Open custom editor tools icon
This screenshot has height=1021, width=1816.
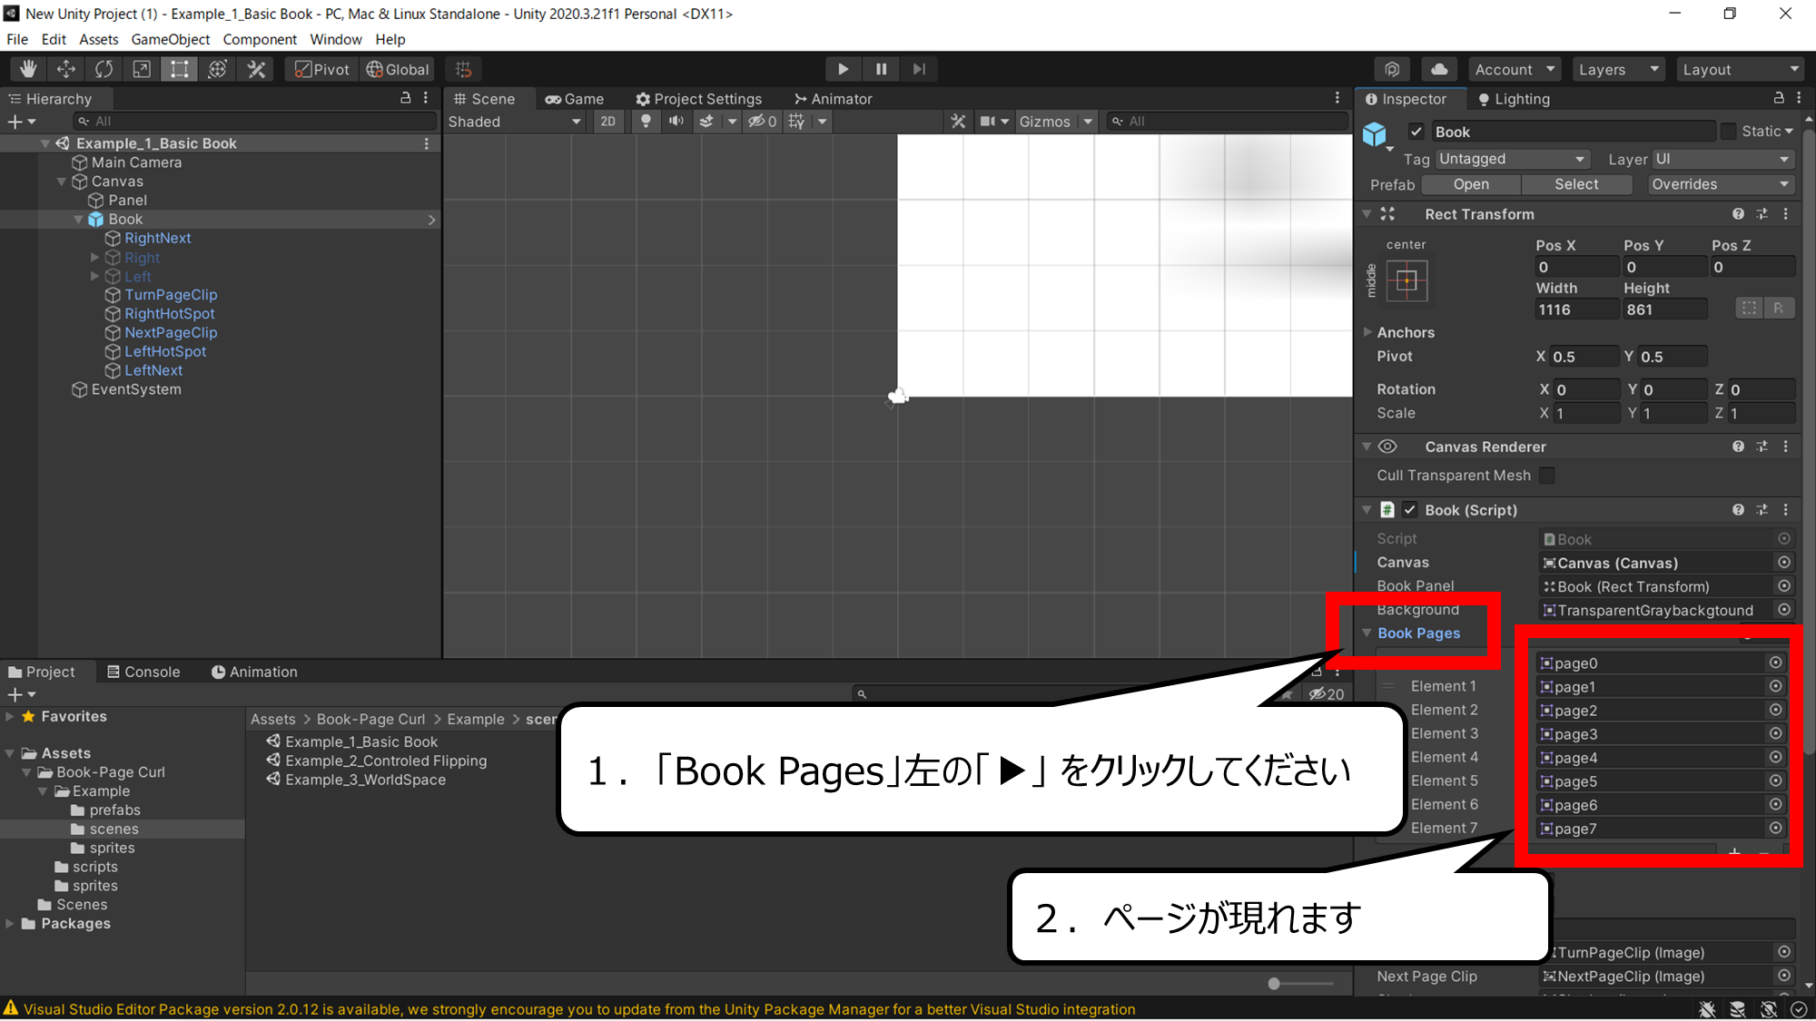pos(257,69)
